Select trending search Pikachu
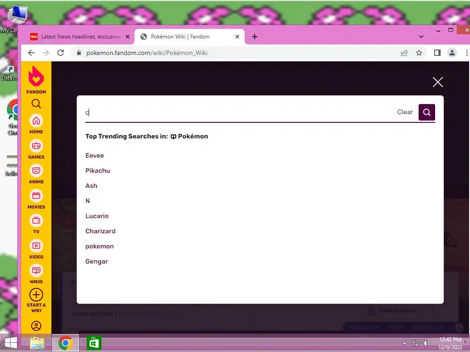470x352 pixels. pyautogui.click(x=98, y=170)
